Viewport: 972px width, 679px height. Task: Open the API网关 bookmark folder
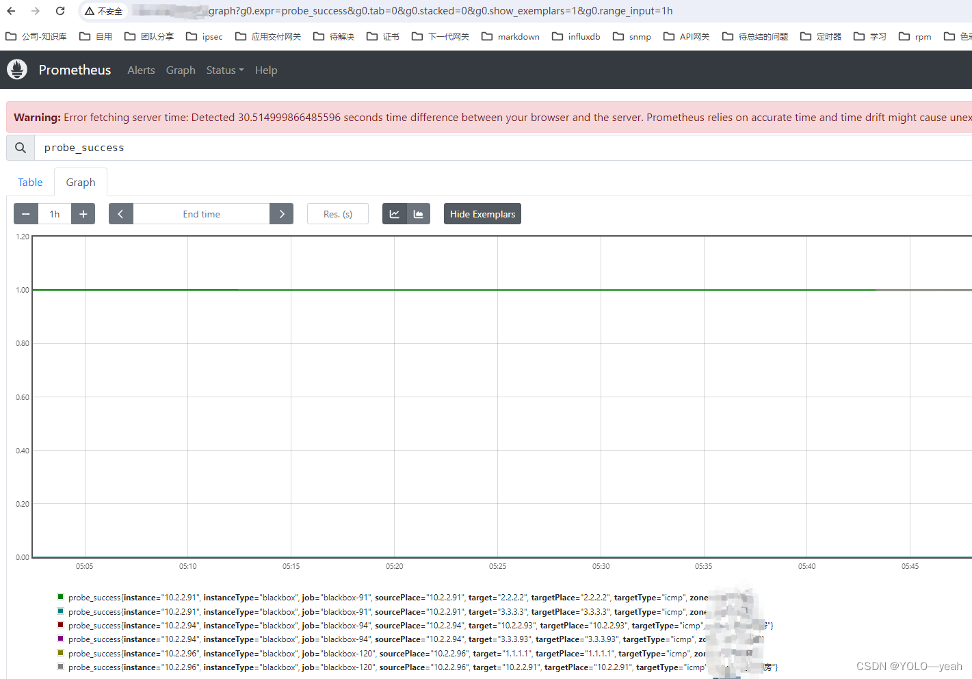tap(687, 36)
